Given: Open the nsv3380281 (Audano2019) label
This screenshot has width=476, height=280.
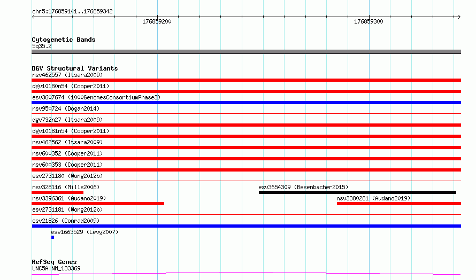Looking at the screenshot, I should (373, 198).
